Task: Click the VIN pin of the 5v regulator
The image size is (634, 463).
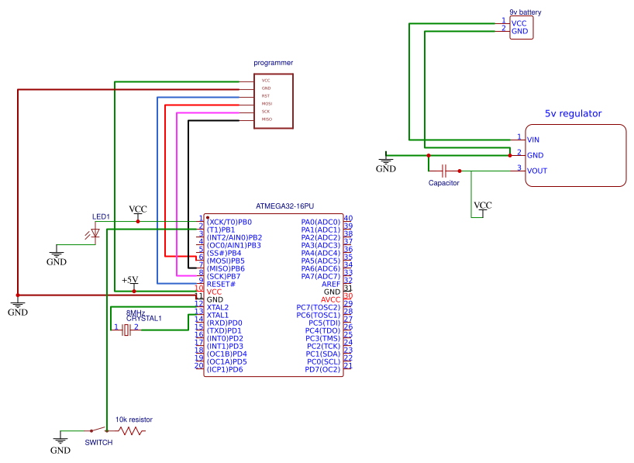Action: tap(535, 140)
